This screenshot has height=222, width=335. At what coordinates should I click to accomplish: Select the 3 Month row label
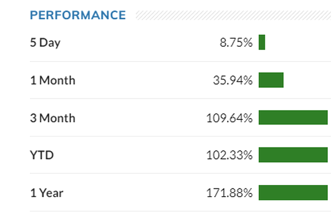pyautogui.click(x=53, y=118)
